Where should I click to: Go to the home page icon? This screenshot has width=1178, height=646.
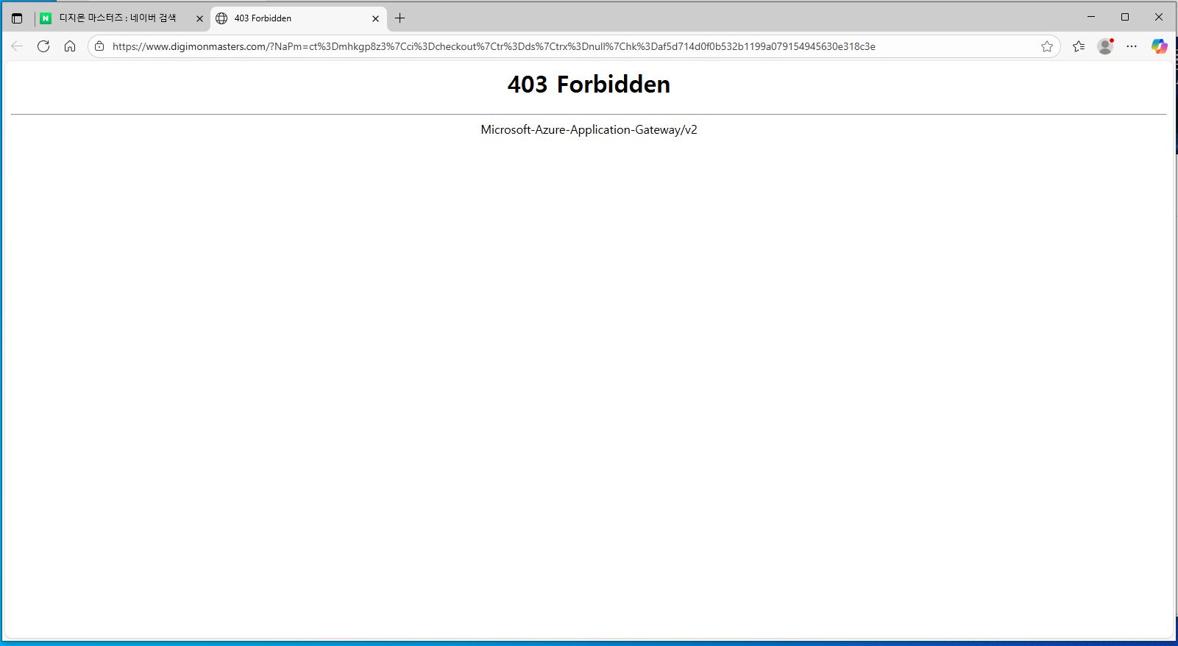tap(70, 46)
